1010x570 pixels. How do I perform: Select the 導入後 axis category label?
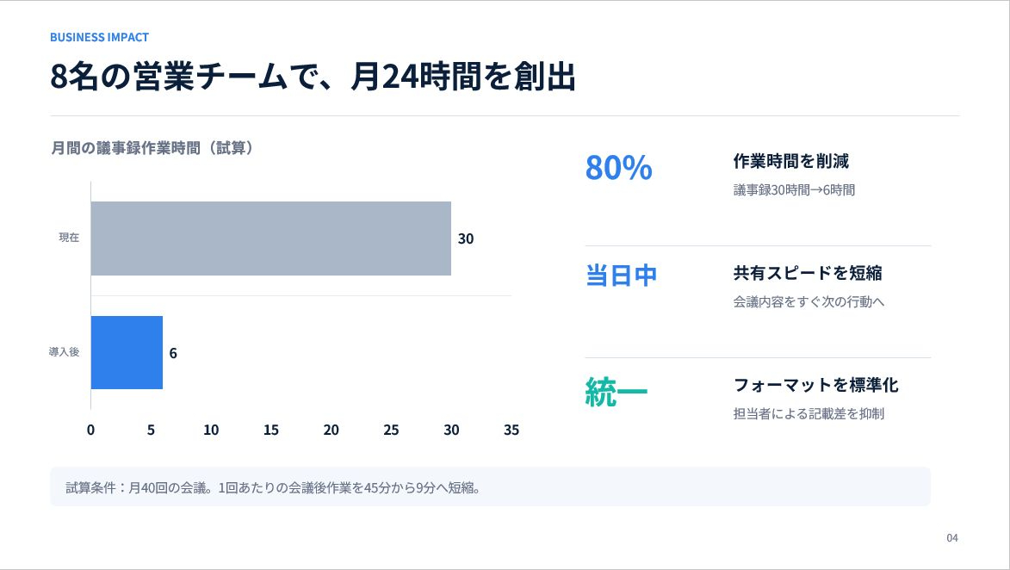64,352
